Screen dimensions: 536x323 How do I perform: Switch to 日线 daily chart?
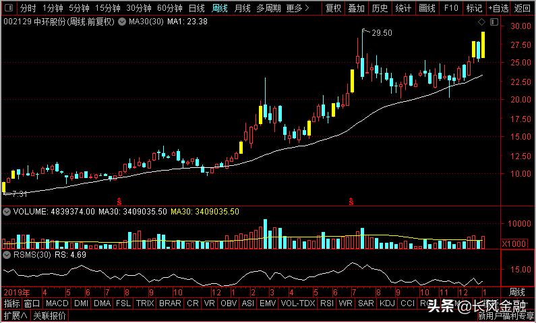197,8
